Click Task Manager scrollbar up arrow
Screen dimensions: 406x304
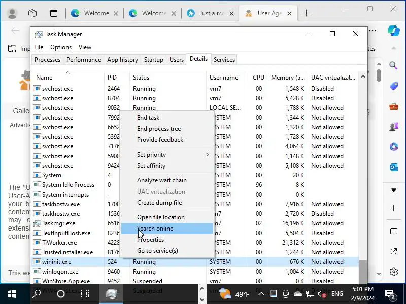point(363,77)
